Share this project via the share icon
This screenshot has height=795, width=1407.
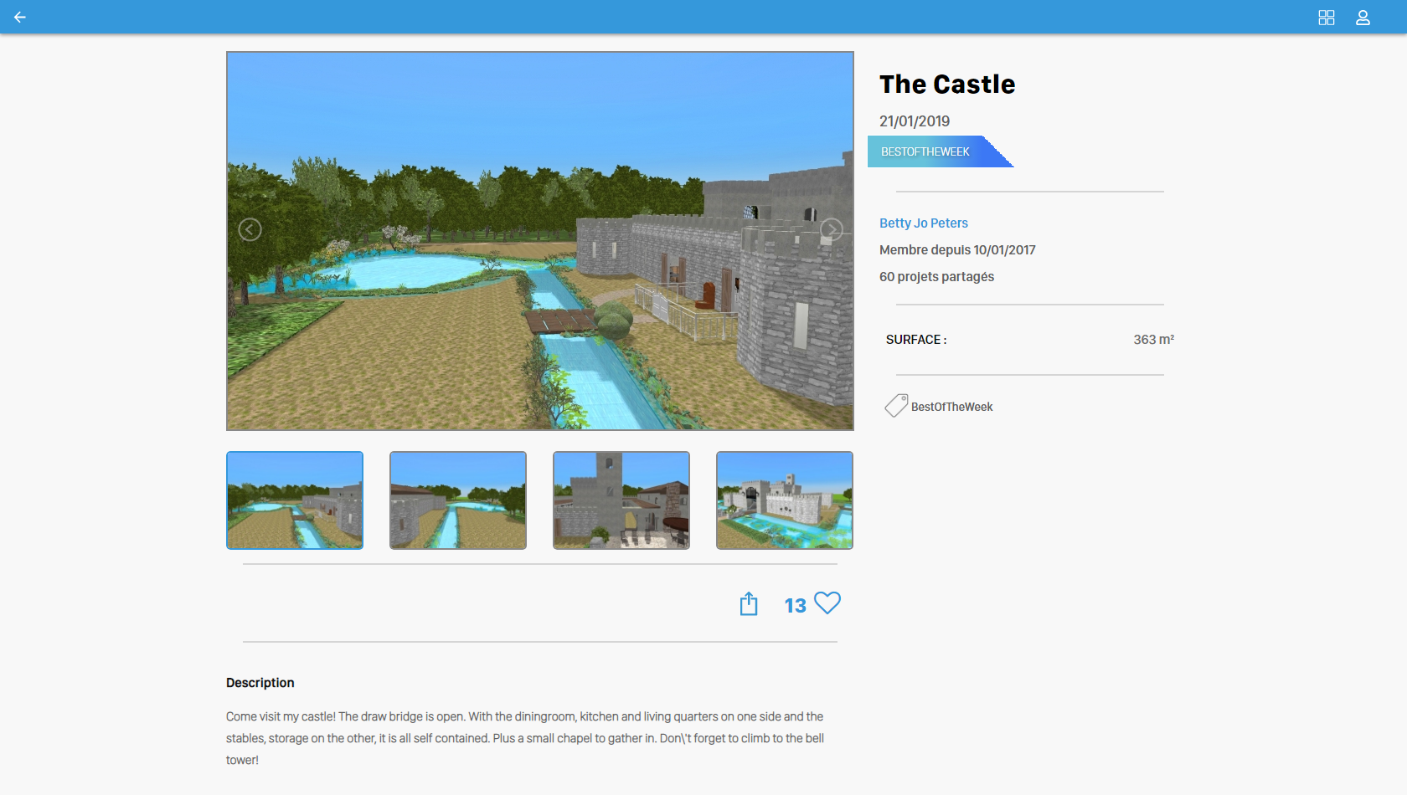749,603
